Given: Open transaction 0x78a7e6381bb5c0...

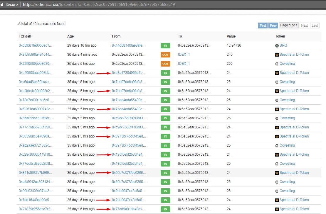Looking at the screenshot, I should tap(36, 100).
